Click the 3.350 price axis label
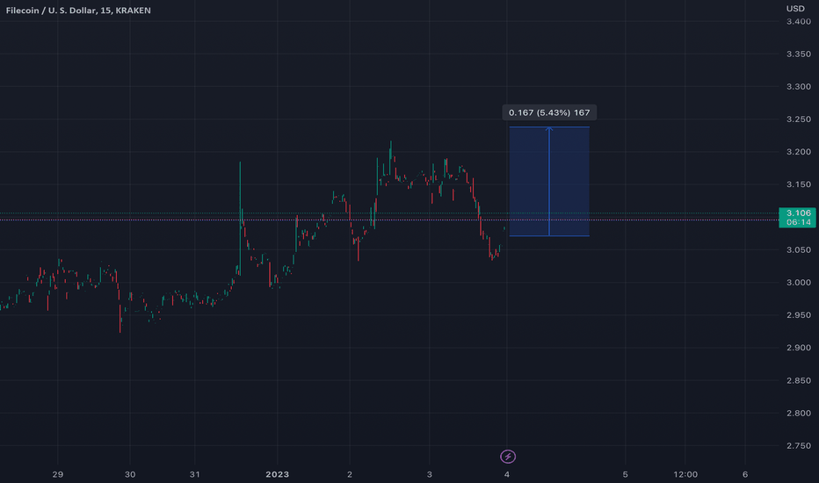 pos(799,54)
